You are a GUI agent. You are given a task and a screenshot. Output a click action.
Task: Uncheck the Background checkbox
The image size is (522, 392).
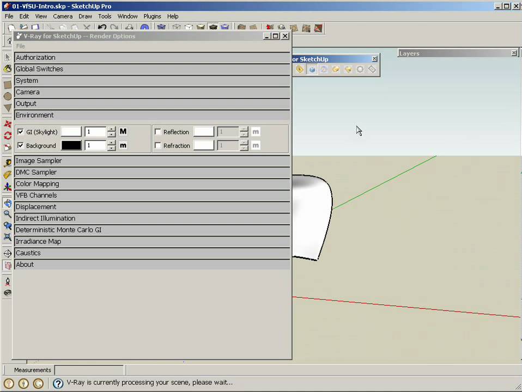click(x=21, y=145)
